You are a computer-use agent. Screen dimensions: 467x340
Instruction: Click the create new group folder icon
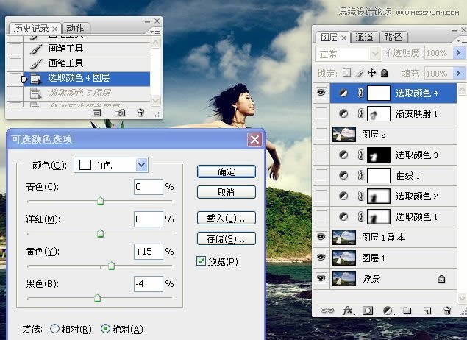click(407, 311)
